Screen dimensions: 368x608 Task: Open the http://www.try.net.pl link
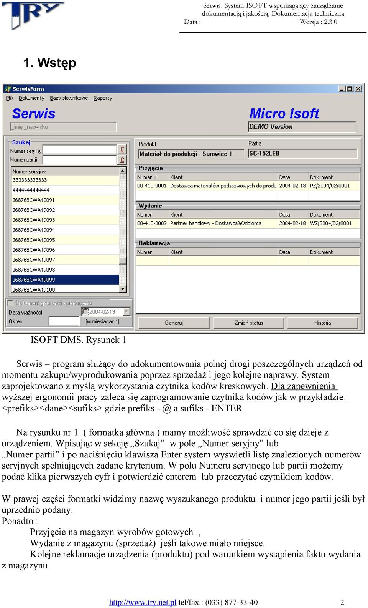click(x=143, y=602)
